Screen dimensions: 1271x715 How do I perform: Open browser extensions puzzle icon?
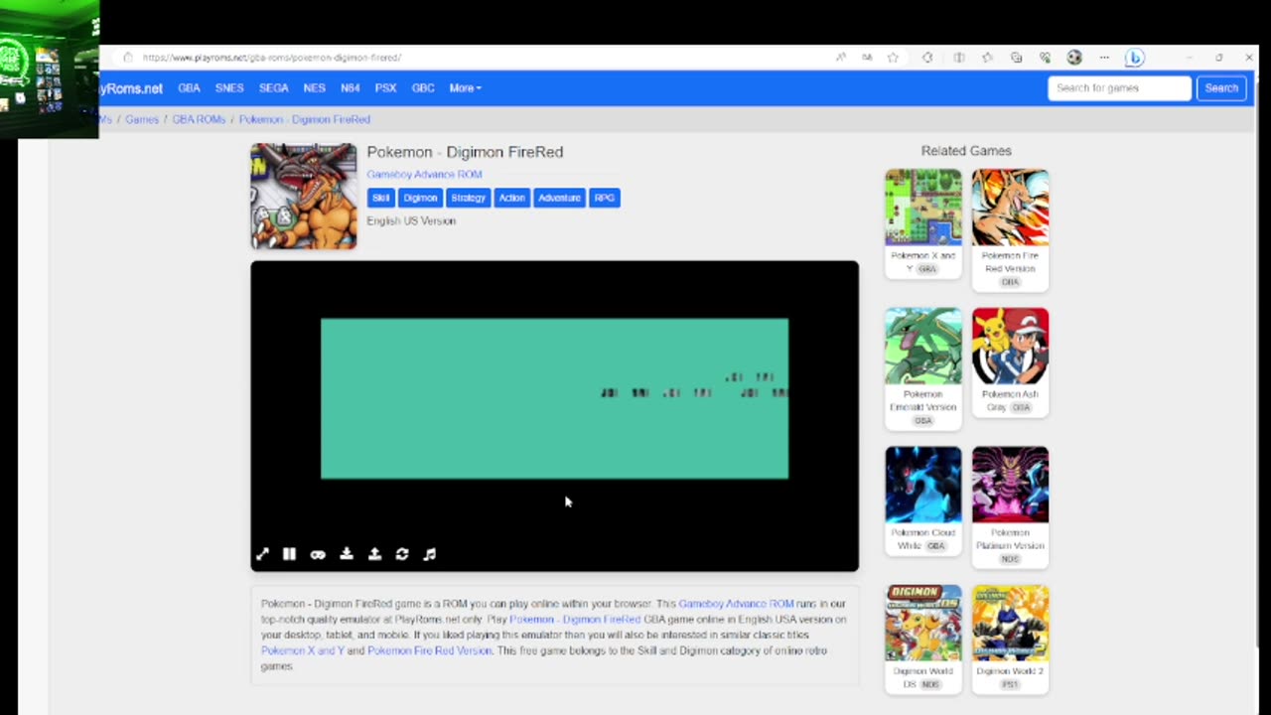point(927,58)
